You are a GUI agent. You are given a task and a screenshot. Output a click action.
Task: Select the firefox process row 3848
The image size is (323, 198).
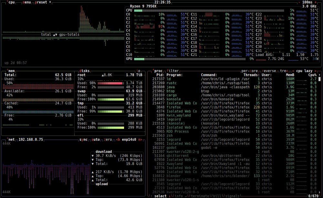click(x=234, y=107)
